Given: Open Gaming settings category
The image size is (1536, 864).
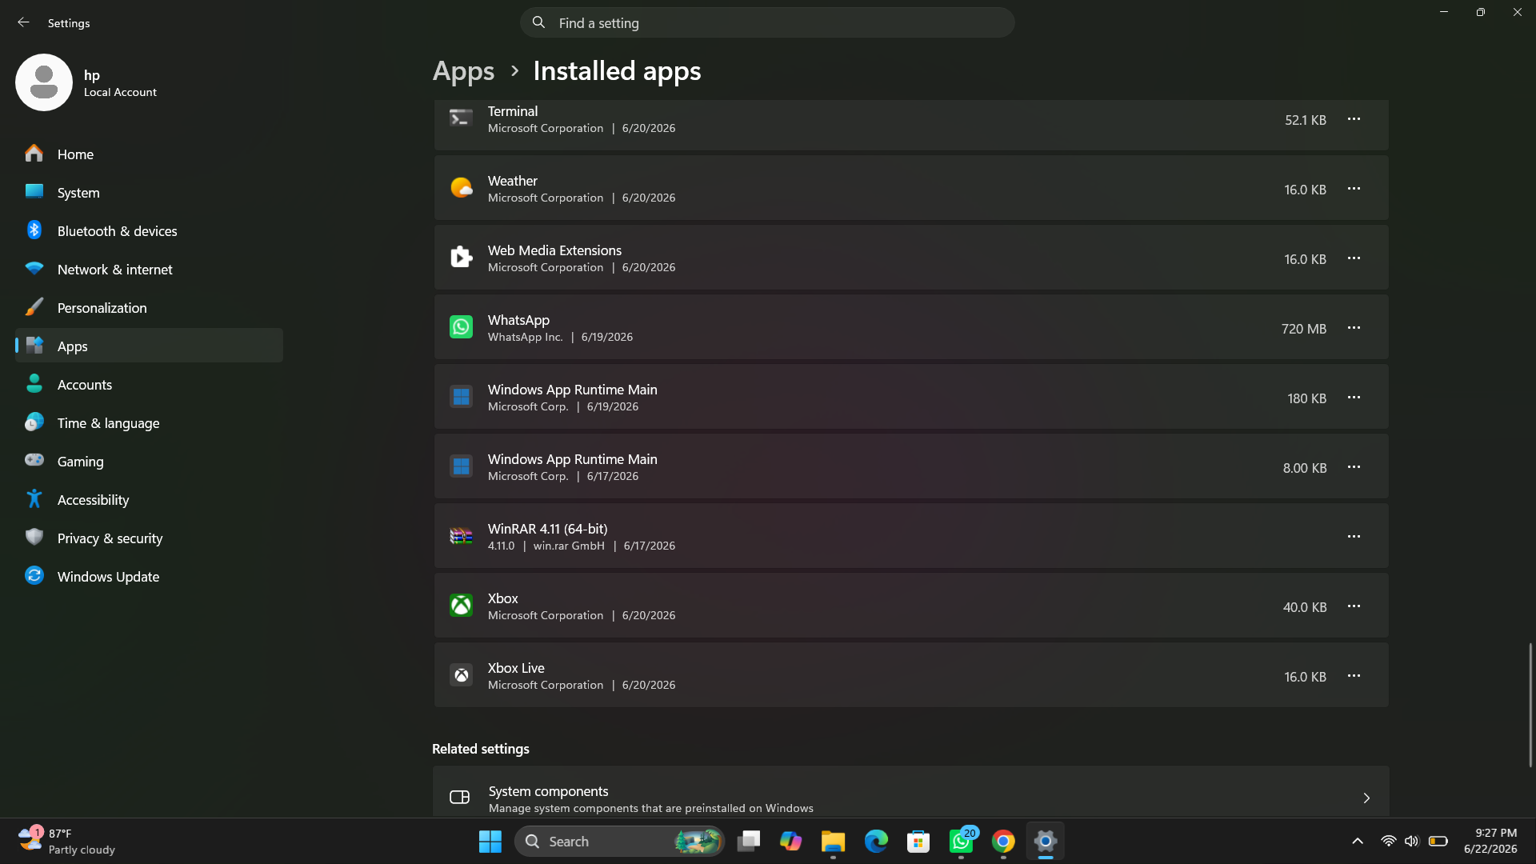Looking at the screenshot, I should coord(149,461).
